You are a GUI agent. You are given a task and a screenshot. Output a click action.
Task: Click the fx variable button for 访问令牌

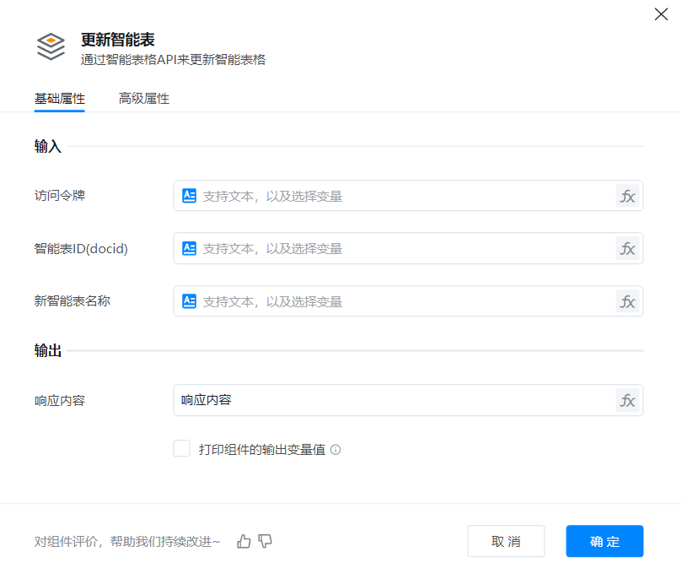click(x=627, y=196)
